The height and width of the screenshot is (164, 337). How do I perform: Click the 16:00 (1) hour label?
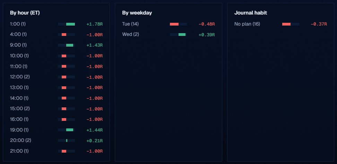pos(19,119)
